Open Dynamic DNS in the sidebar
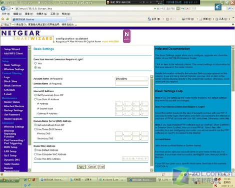 click(12, 159)
